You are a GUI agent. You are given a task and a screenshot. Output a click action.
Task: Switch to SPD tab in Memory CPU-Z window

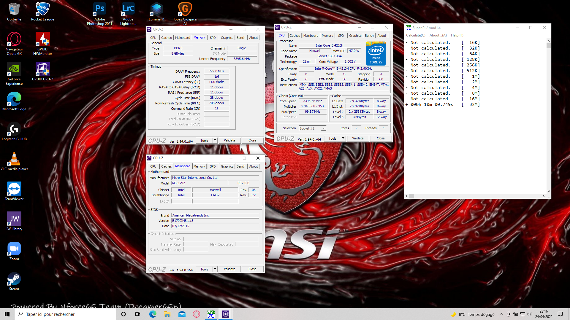coord(213,38)
